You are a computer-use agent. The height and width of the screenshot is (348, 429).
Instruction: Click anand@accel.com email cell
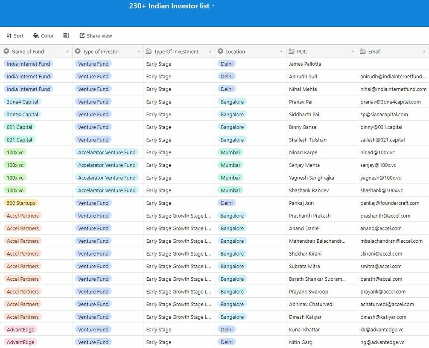(393, 228)
